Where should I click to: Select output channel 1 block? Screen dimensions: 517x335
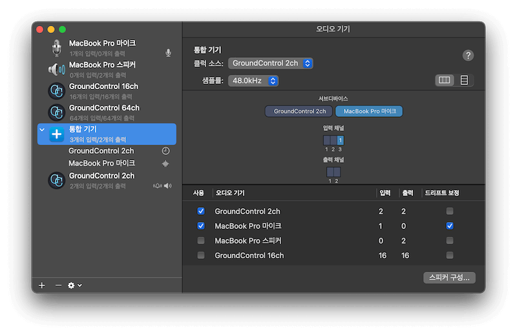tap(330, 172)
